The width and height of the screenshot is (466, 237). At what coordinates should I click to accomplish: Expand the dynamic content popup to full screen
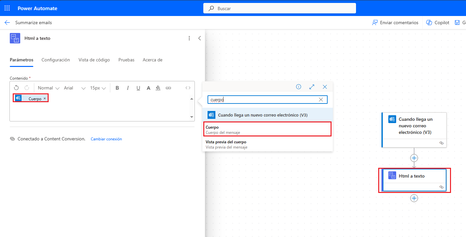pos(312,87)
